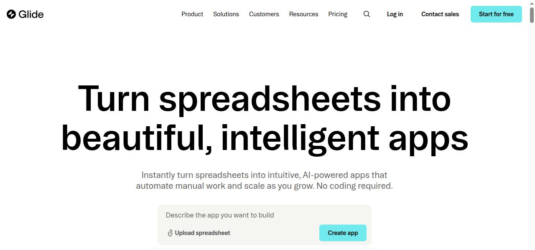Go to the Pricing page
535x250 pixels.
coord(338,14)
